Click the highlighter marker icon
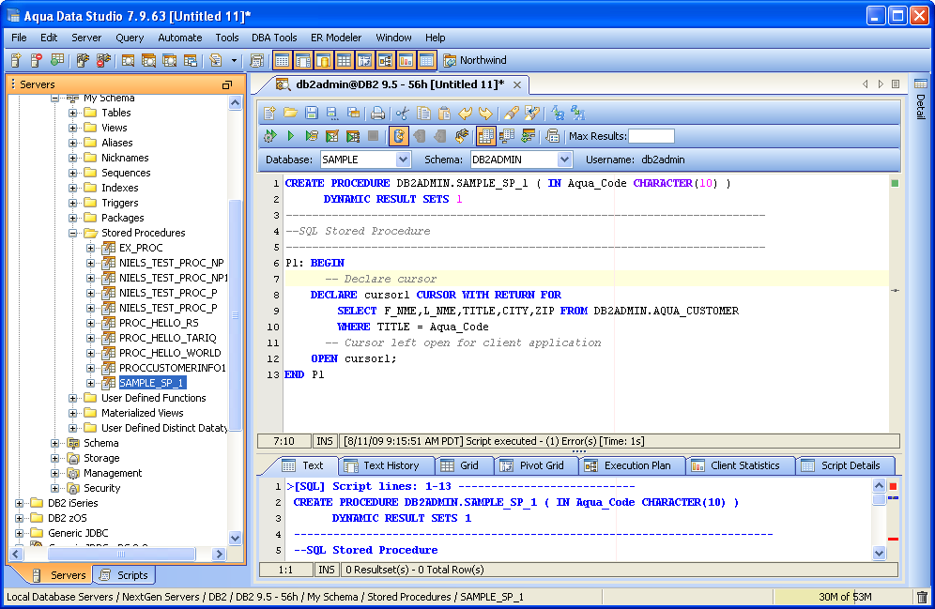The height and width of the screenshot is (609, 935). tap(511, 113)
